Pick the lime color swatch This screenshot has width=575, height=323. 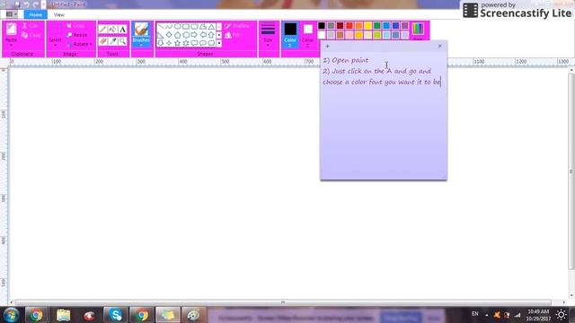[377, 35]
